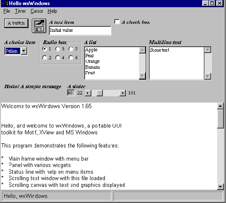226x203 pixels.
Task: Click the list box scroll down arrow
Action: (142, 76)
